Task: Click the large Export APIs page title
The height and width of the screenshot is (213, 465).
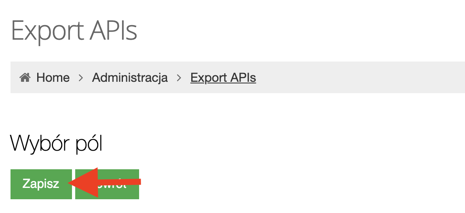Action: (x=74, y=30)
